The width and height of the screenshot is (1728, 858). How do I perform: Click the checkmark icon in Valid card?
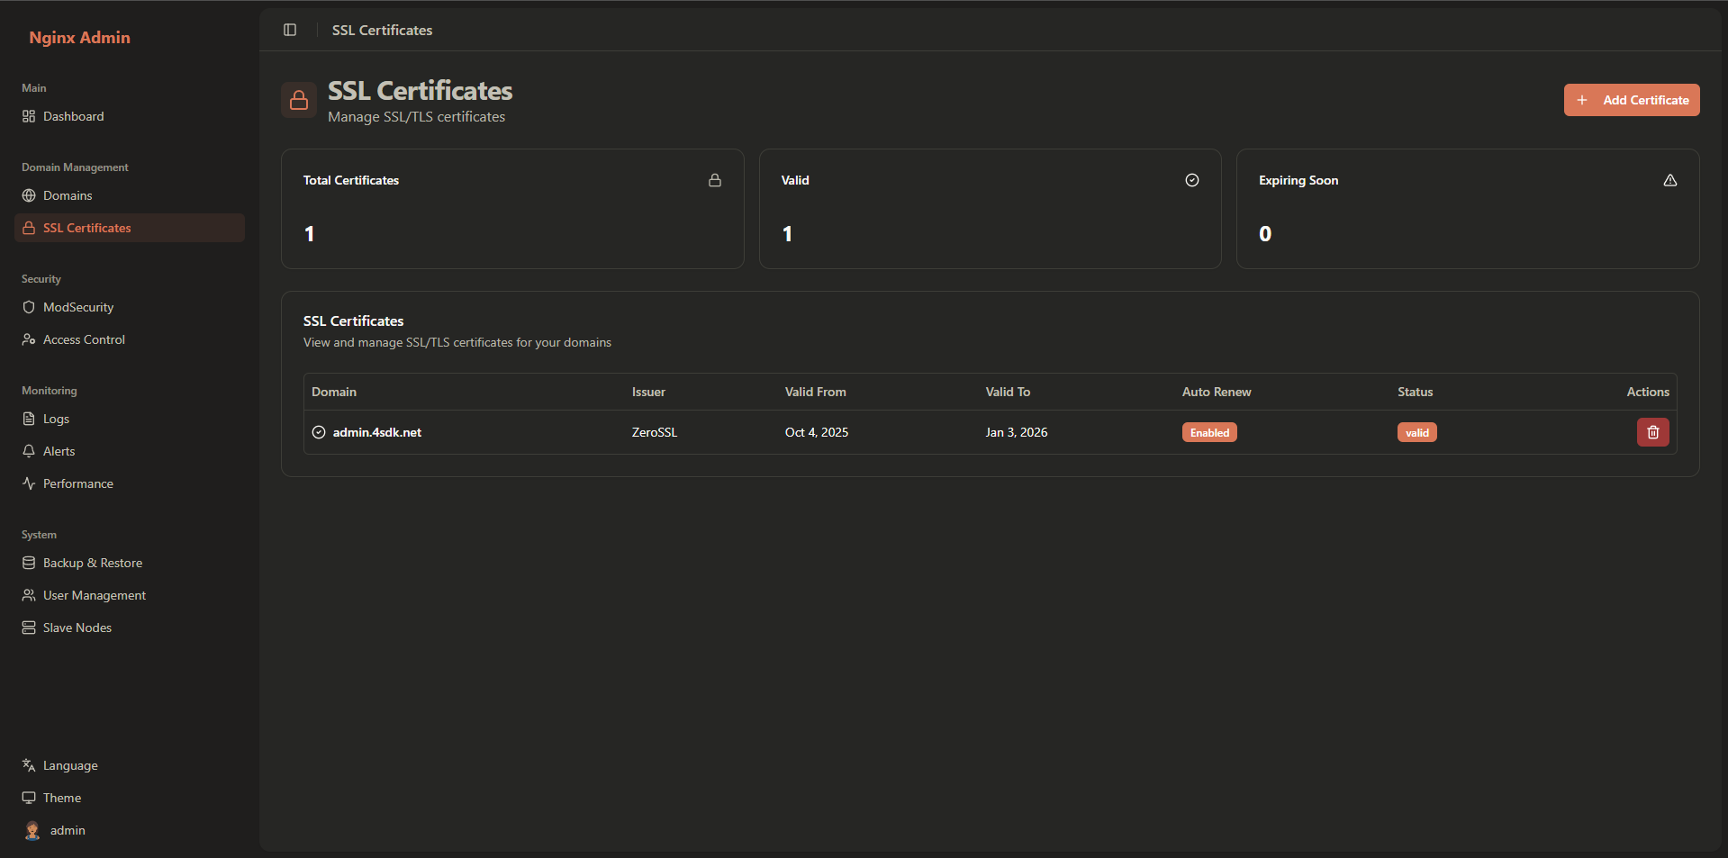point(1192,180)
